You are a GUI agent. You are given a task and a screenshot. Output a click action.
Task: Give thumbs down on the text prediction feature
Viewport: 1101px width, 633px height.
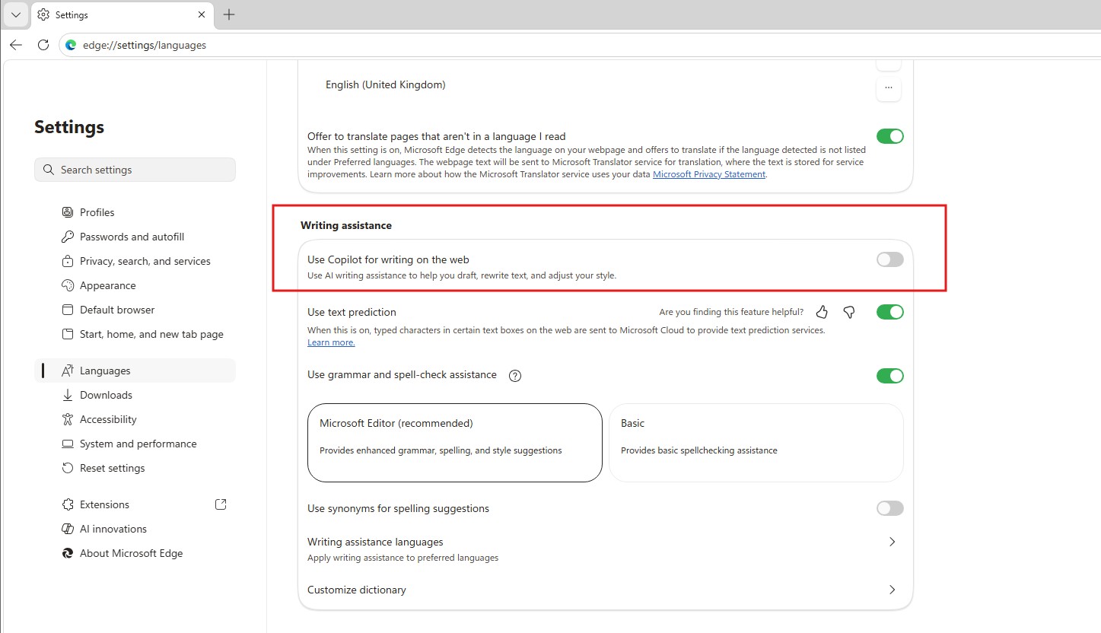tap(848, 311)
